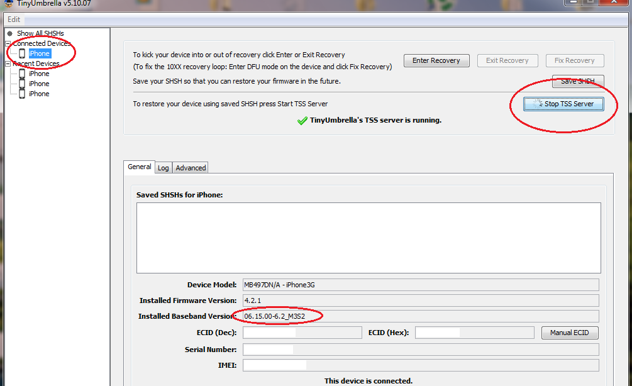The width and height of the screenshot is (632, 386).
Task: Switch to the Log tab
Action: tap(164, 168)
